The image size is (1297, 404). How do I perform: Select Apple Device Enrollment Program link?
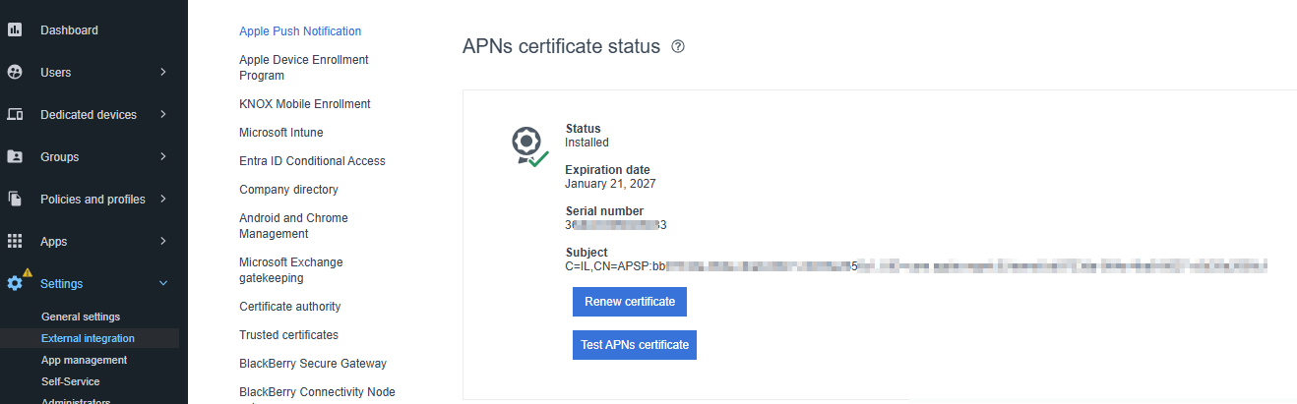(304, 68)
